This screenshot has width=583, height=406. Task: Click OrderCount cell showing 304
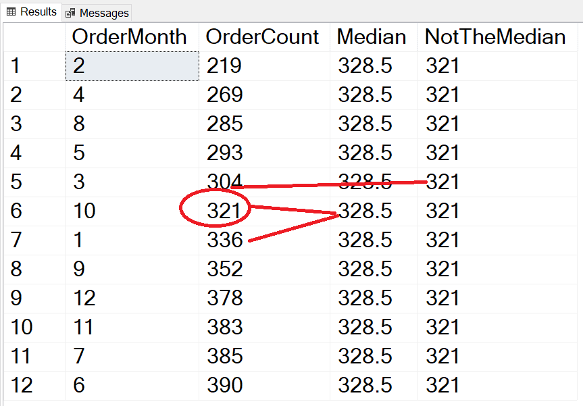(225, 182)
